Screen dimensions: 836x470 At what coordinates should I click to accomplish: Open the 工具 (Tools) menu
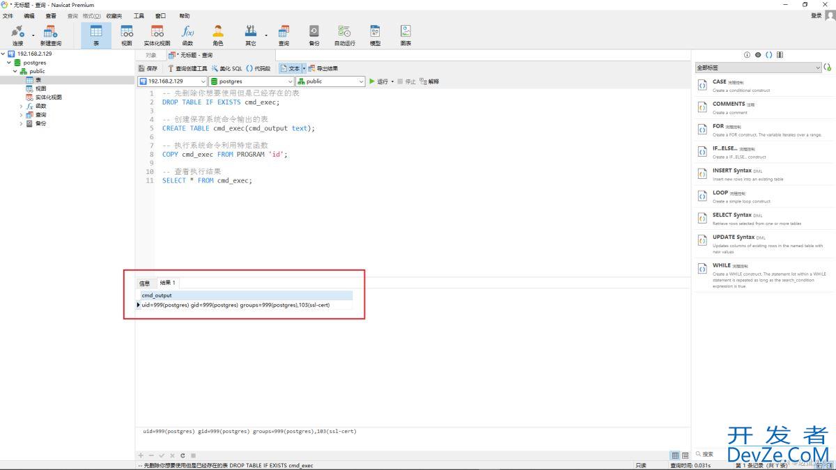pyautogui.click(x=139, y=15)
